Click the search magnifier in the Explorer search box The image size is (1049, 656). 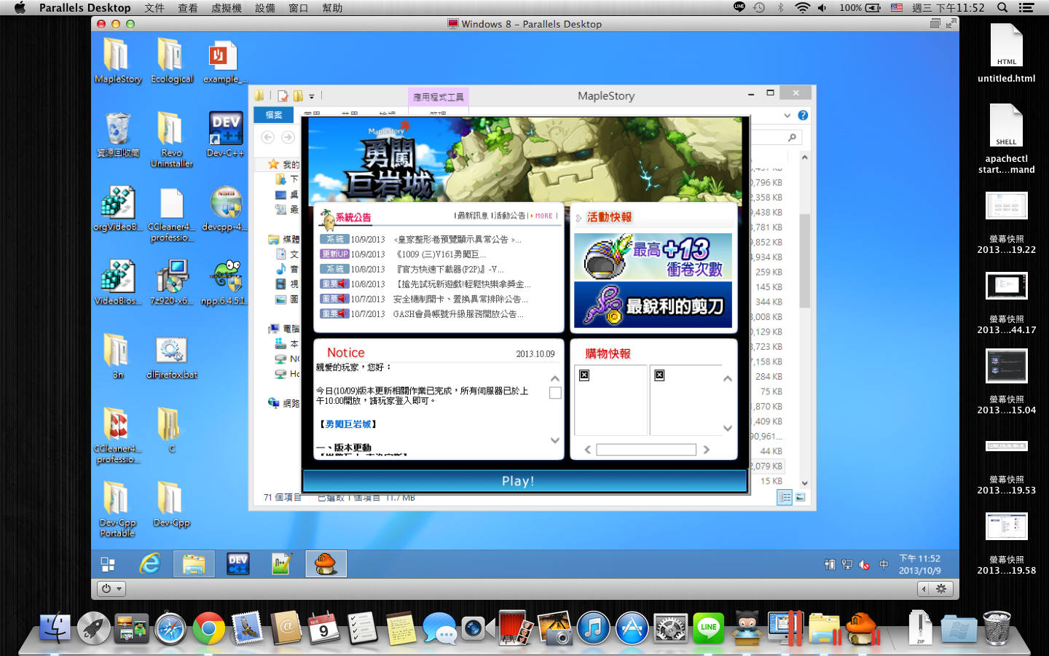click(792, 137)
